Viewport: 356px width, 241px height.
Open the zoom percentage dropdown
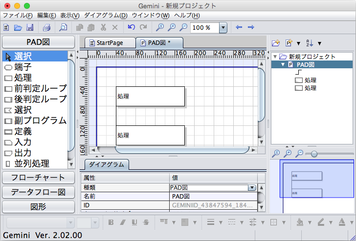pos(223,28)
